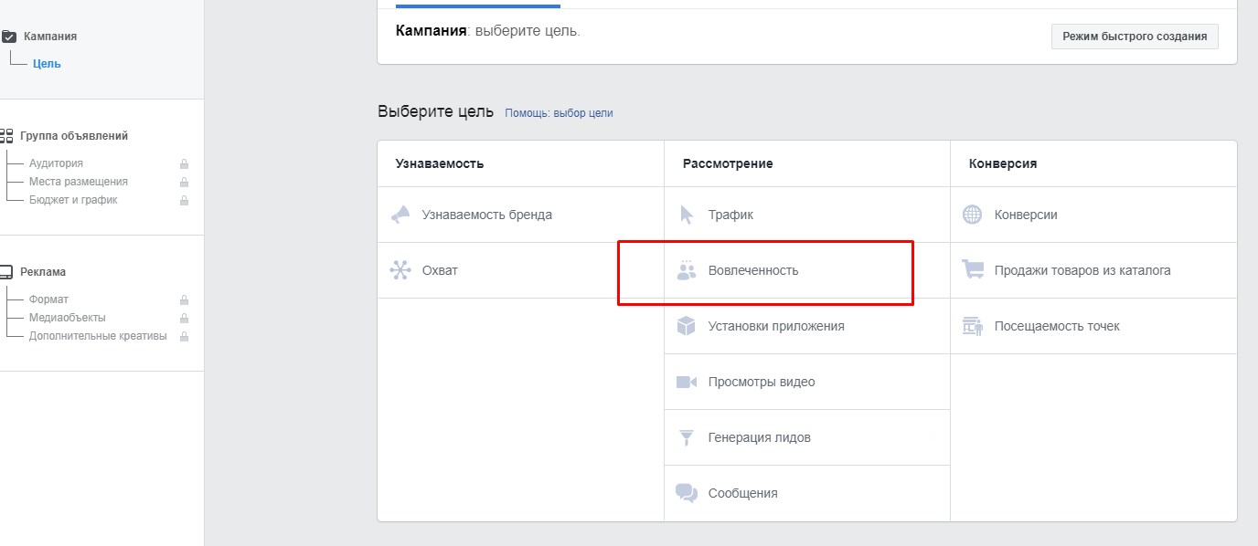This screenshot has height=546, width=1258.
Task: Choose the Просмотры видео camera icon
Action: (687, 382)
